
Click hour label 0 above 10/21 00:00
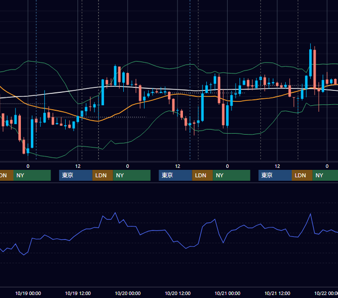[228, 166]
